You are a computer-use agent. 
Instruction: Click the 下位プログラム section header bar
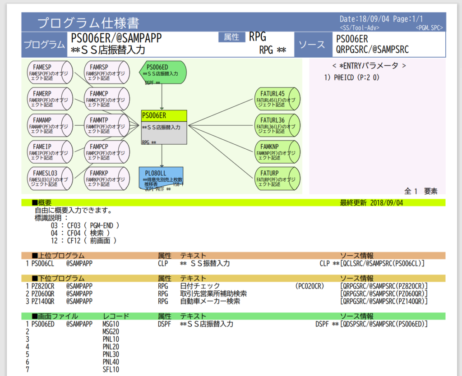click(x=58, y=278)
